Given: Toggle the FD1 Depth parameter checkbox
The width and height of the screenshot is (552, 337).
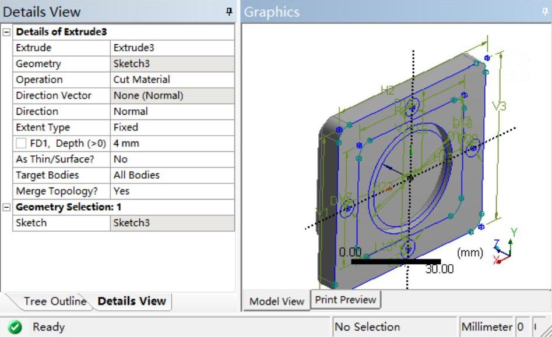Looking at the screenshot, I should (21, 143).
